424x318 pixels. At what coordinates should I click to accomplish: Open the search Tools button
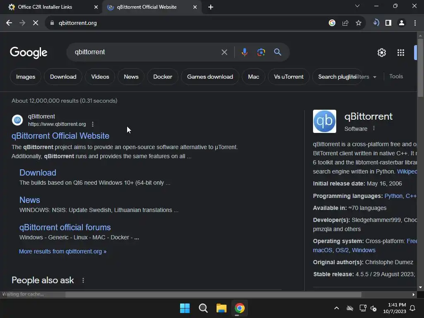[x=396, y=77]
